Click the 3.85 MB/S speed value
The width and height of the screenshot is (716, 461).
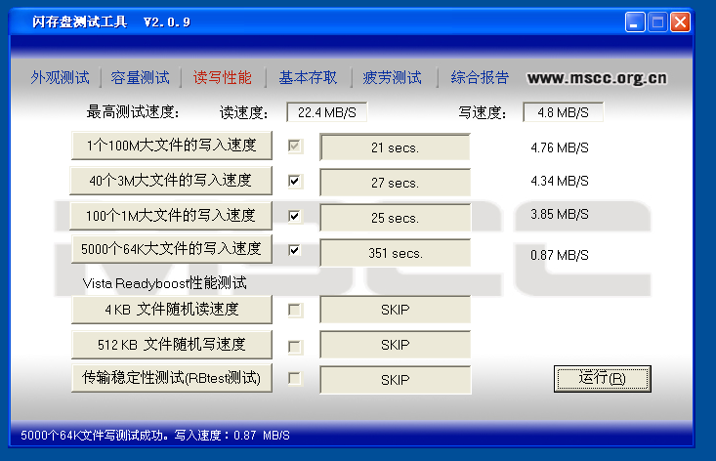pyautogui.click(x=560, y=215)
